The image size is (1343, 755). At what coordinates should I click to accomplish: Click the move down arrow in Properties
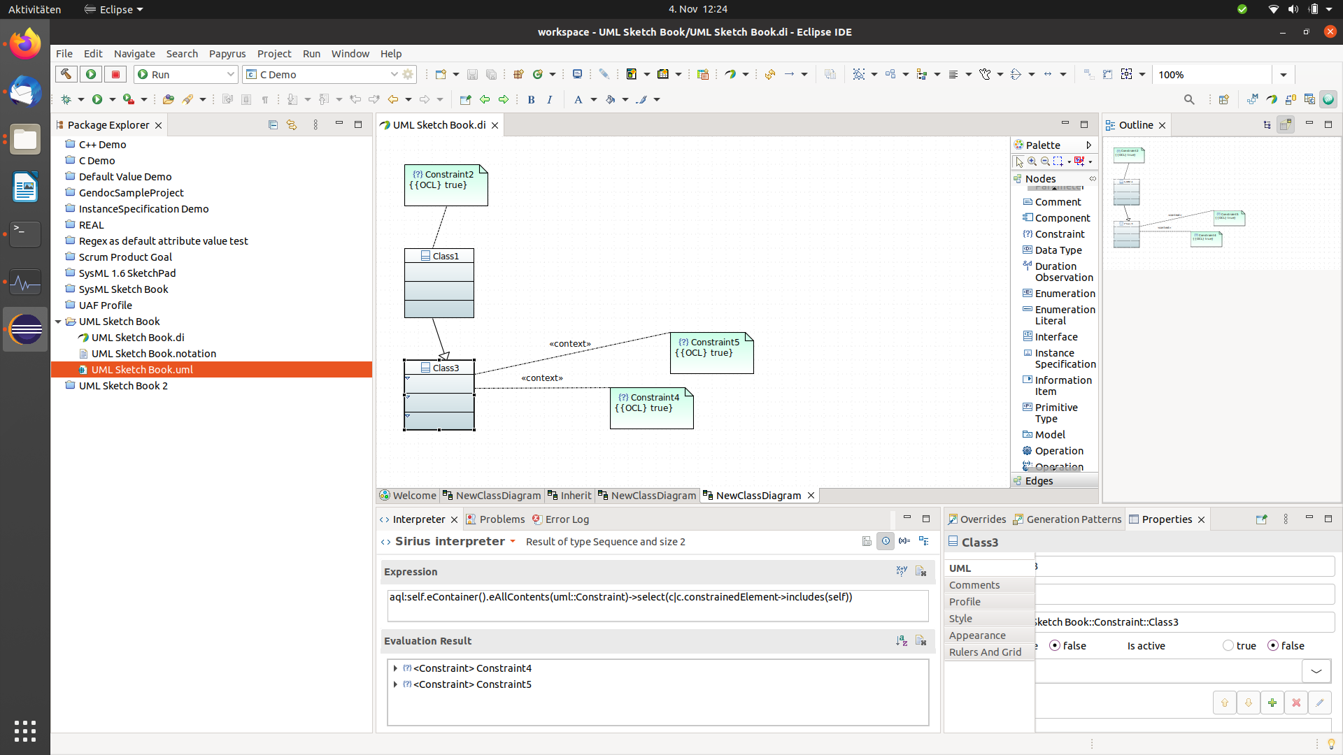point(1249,703)
